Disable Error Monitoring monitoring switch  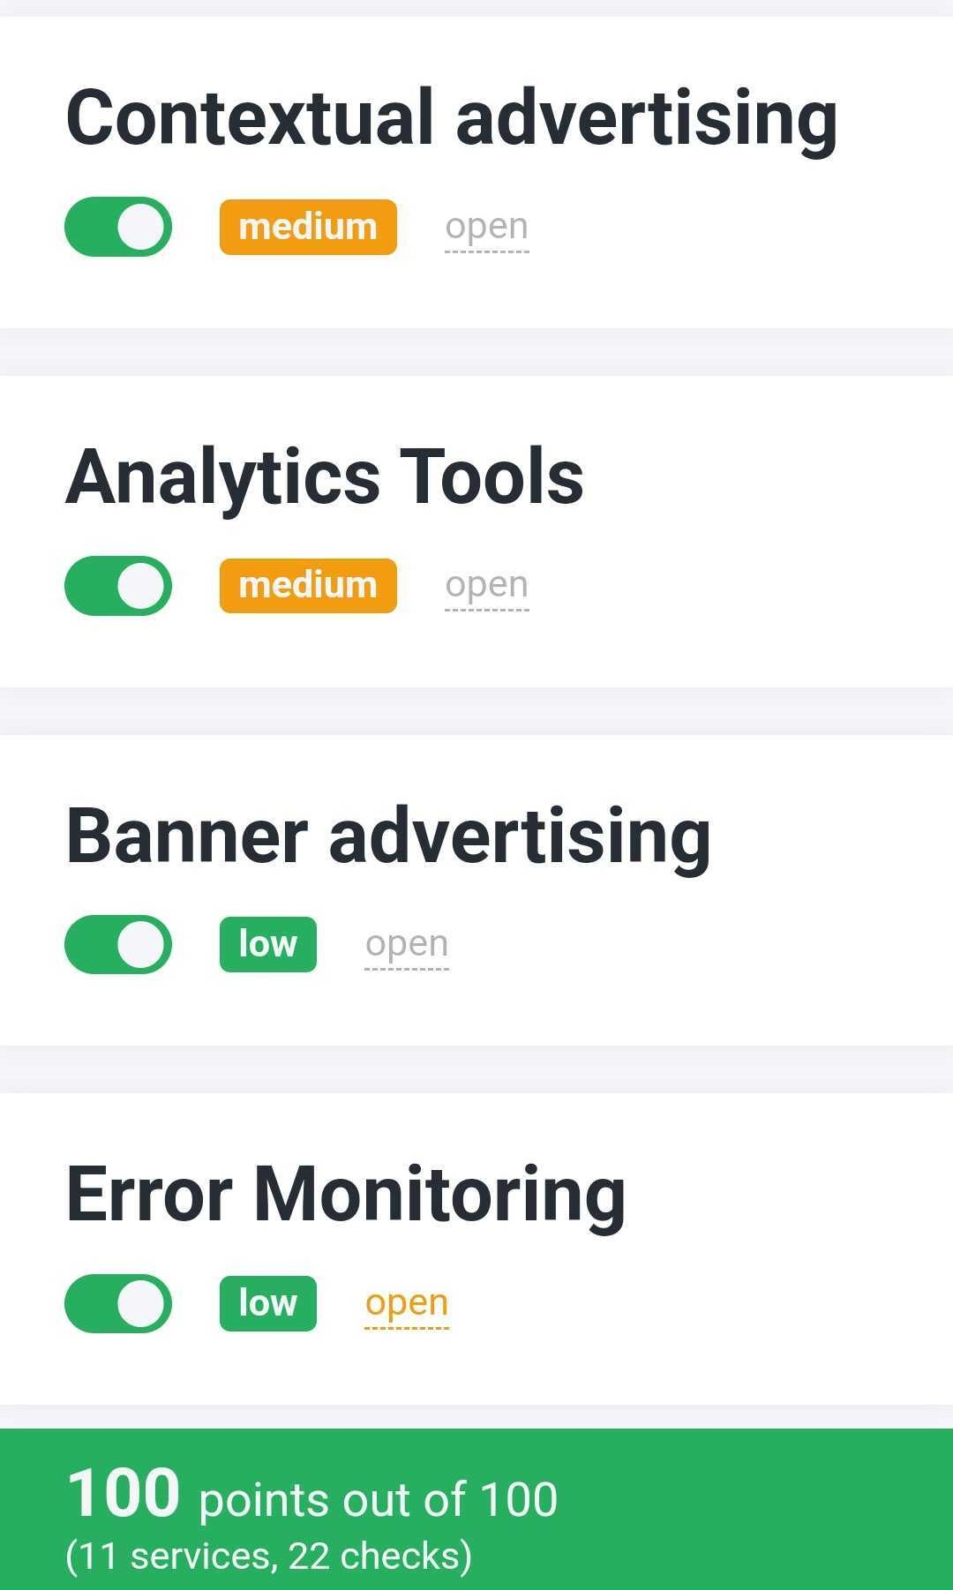point(119,1303)
